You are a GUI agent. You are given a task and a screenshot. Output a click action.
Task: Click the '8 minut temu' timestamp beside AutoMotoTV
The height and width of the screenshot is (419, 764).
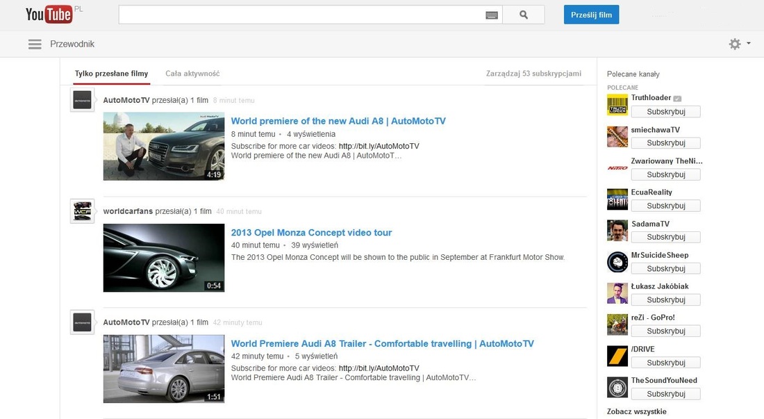click(233, 100)
